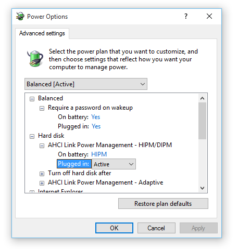
Task: Collapse AHCI Link Power Management - HIPM/DIPM
Action: tap(42, 146)
